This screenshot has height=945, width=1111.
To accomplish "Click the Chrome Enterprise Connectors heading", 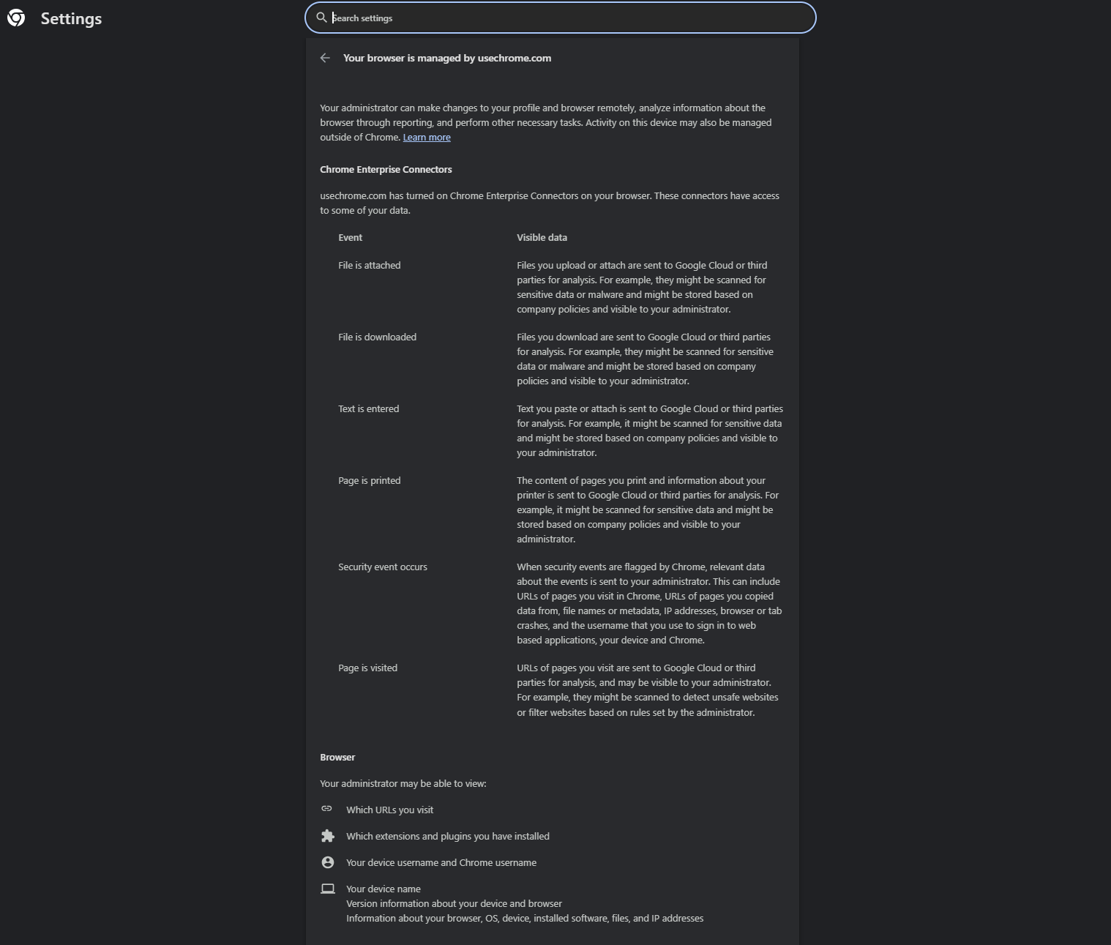I will [386, 170].
